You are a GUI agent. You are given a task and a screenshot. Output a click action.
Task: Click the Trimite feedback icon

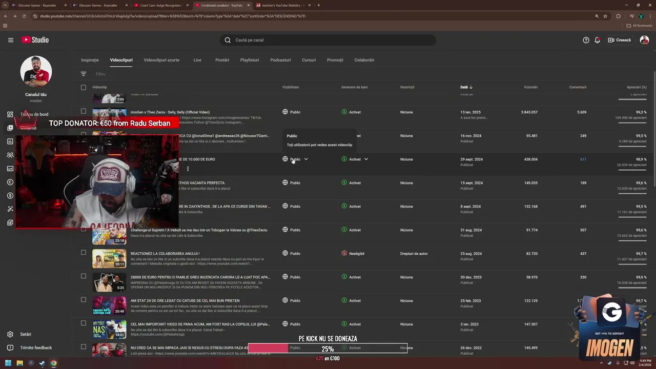click(x=10, y=347)
